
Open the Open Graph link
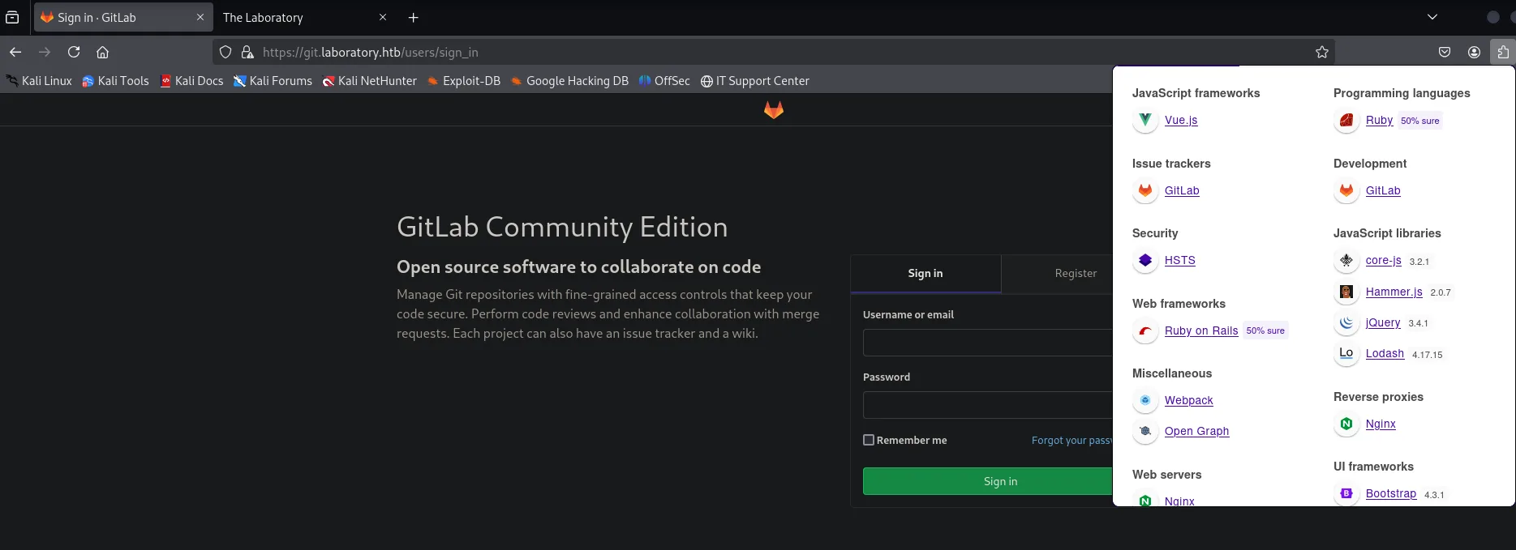click(1197, 431)
